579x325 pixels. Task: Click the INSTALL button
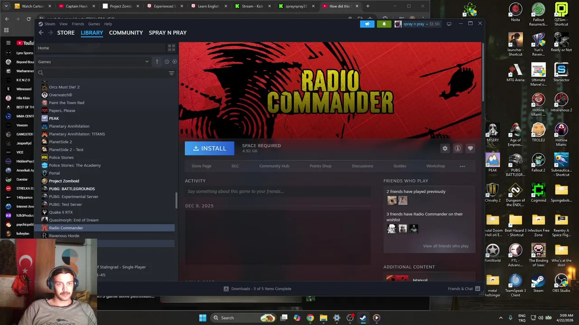209,148
